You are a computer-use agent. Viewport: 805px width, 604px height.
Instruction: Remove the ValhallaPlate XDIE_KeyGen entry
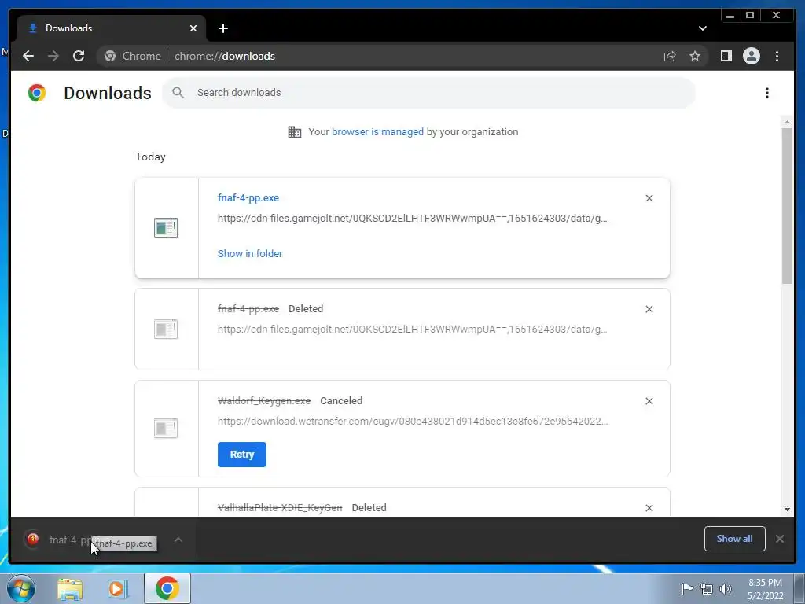tap(649, 508)
